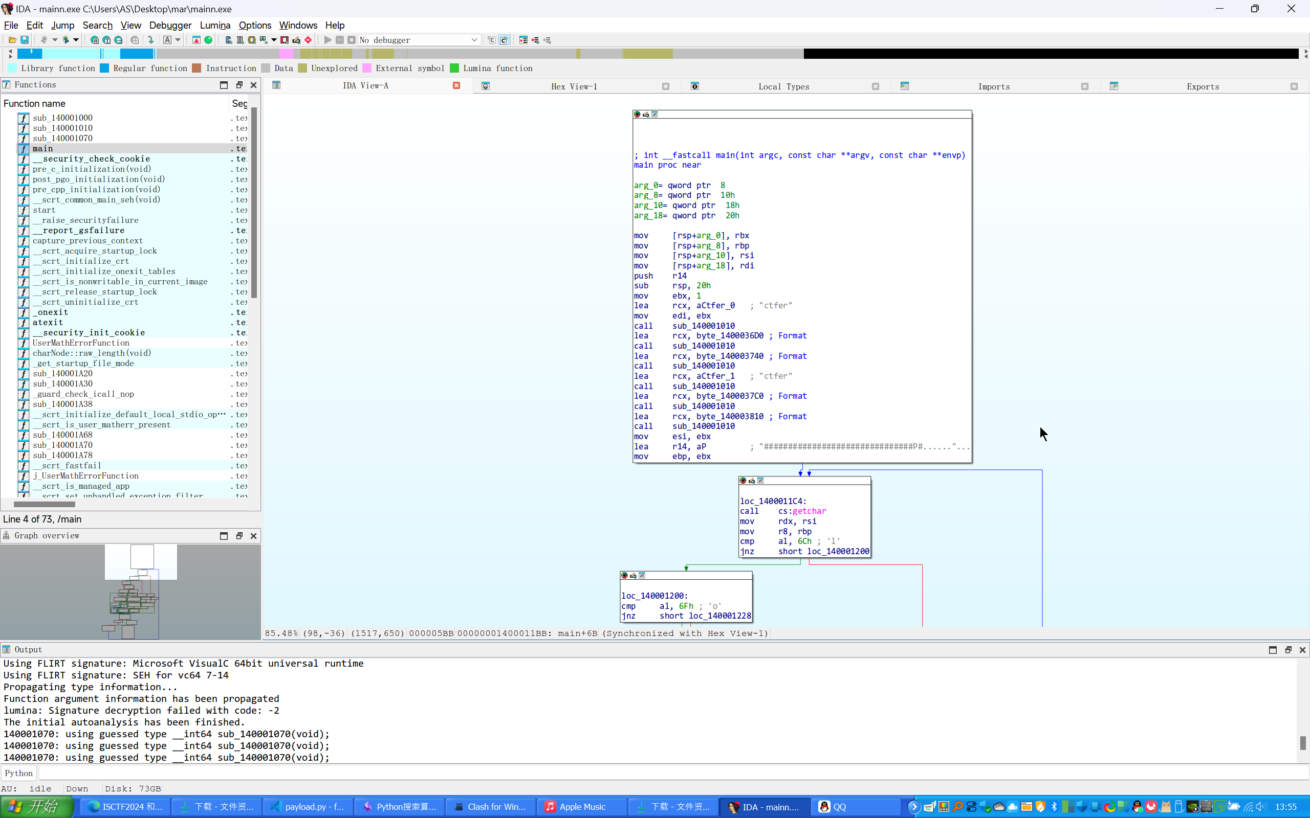Viewport: 1310px width, 818px height.
Task: Click the green jump-down arrow icon
Action: tap(151, 40)
